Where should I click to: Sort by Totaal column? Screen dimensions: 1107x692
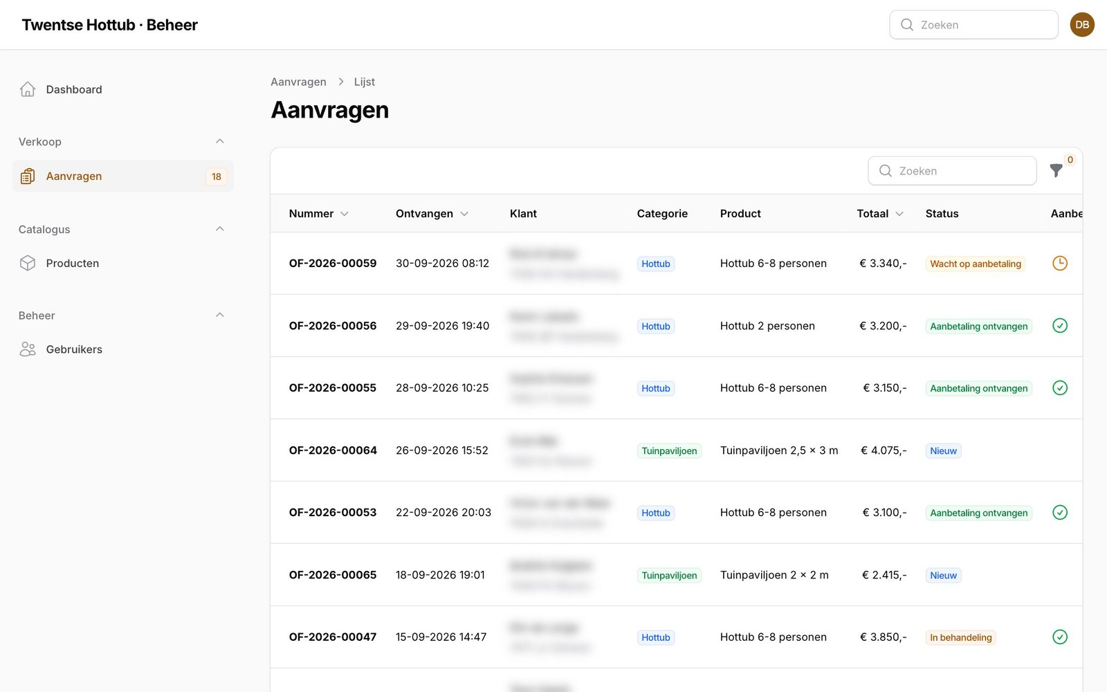(x=880, y=214)
